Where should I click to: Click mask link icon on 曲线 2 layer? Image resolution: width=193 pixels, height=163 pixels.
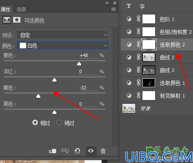[x=139, y=57]
